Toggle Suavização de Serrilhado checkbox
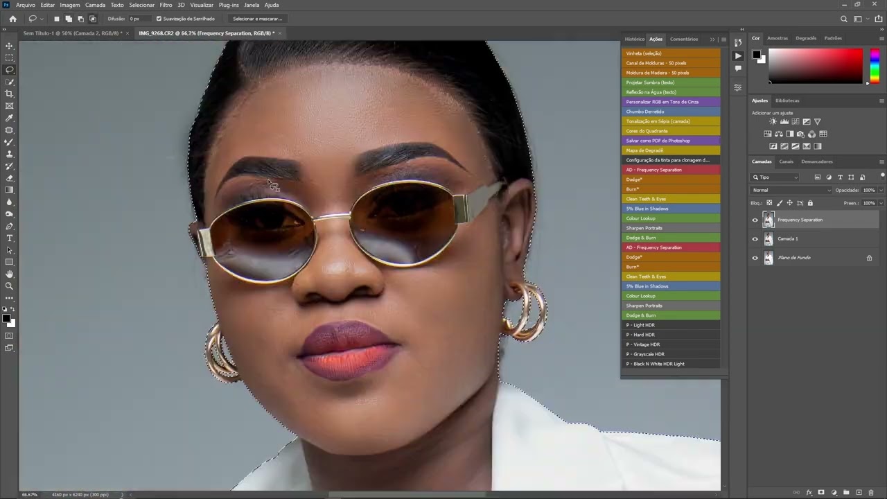 point(159,19)
